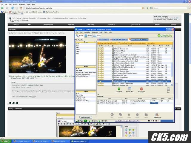Select 'Jeff Beck - Greensleeves' result row
The image size is (191, 143).
pos(134,77)
